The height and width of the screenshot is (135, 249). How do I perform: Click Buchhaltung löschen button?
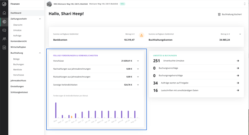pos(230,14)
